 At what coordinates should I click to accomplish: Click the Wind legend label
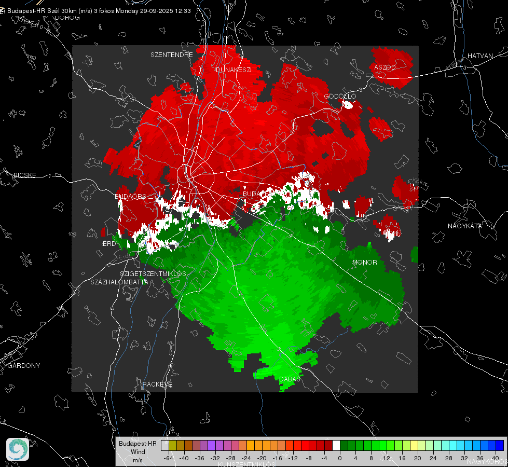click(138, 451)
